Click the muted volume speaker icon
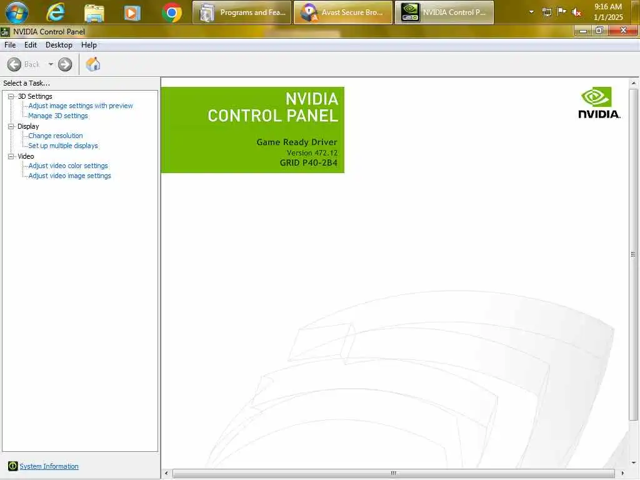This screenshot has width=640, height=480. [x=577, y=12]
